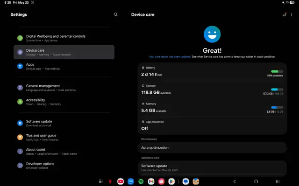Open Software update under Additional care
This screenshot has width=299, height=186.
[212, 168]
